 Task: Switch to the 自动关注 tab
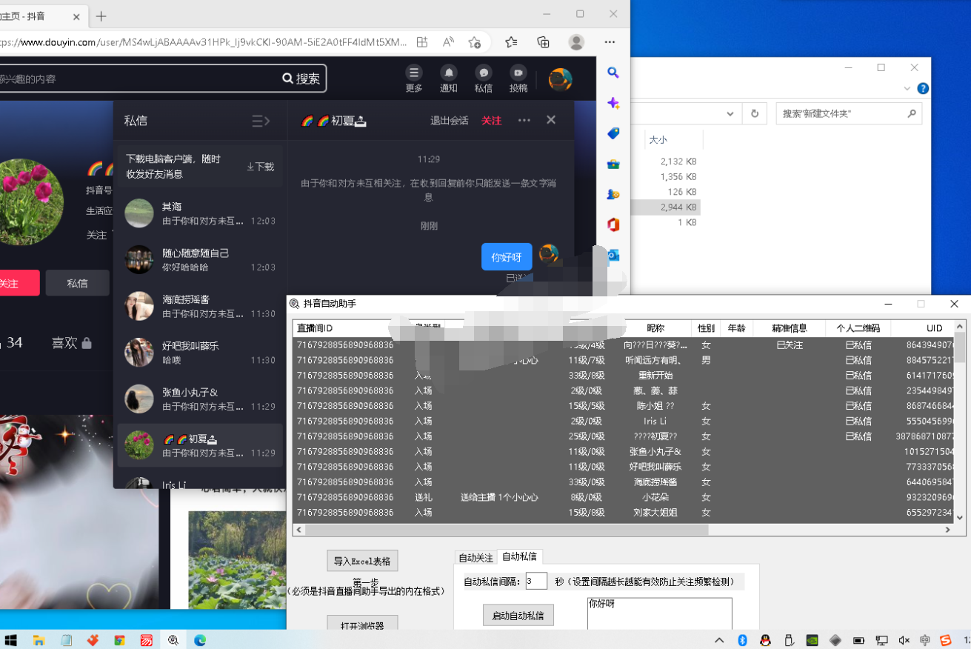tap(476, 558)
